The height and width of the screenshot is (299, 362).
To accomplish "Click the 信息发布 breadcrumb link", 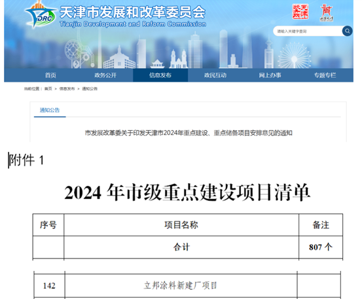I will click(67, 88).
